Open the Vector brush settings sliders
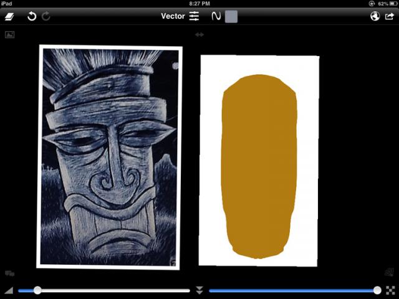The height and width of the screenshot is (299, 399). click(195, 16)
